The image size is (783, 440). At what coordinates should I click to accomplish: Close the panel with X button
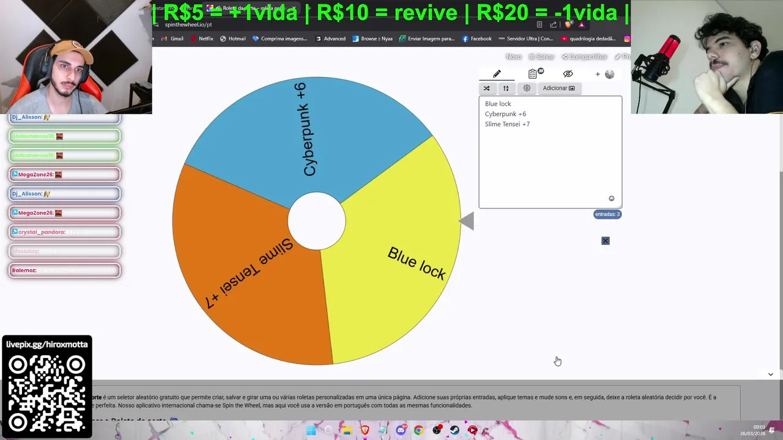(606, 241)
